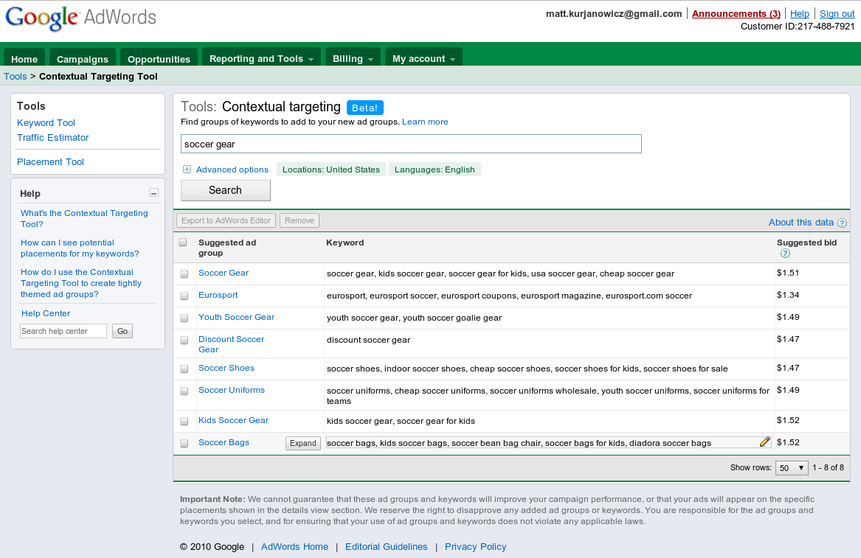Open the Keyword Tool link

coord(46,123)
